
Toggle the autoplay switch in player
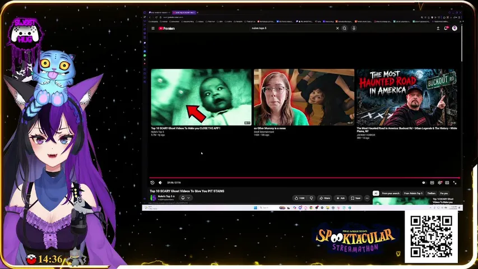coord(424,183)
